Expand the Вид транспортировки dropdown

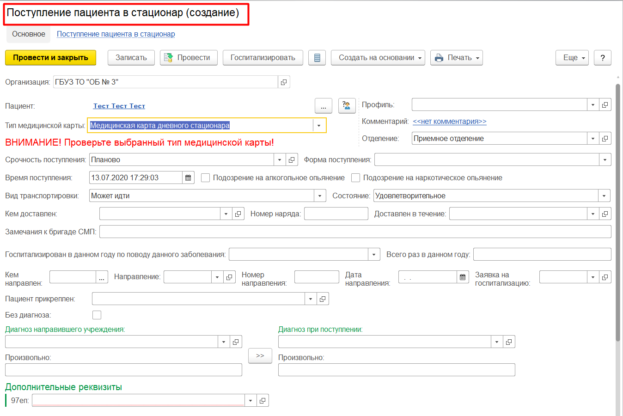(320, 196)
